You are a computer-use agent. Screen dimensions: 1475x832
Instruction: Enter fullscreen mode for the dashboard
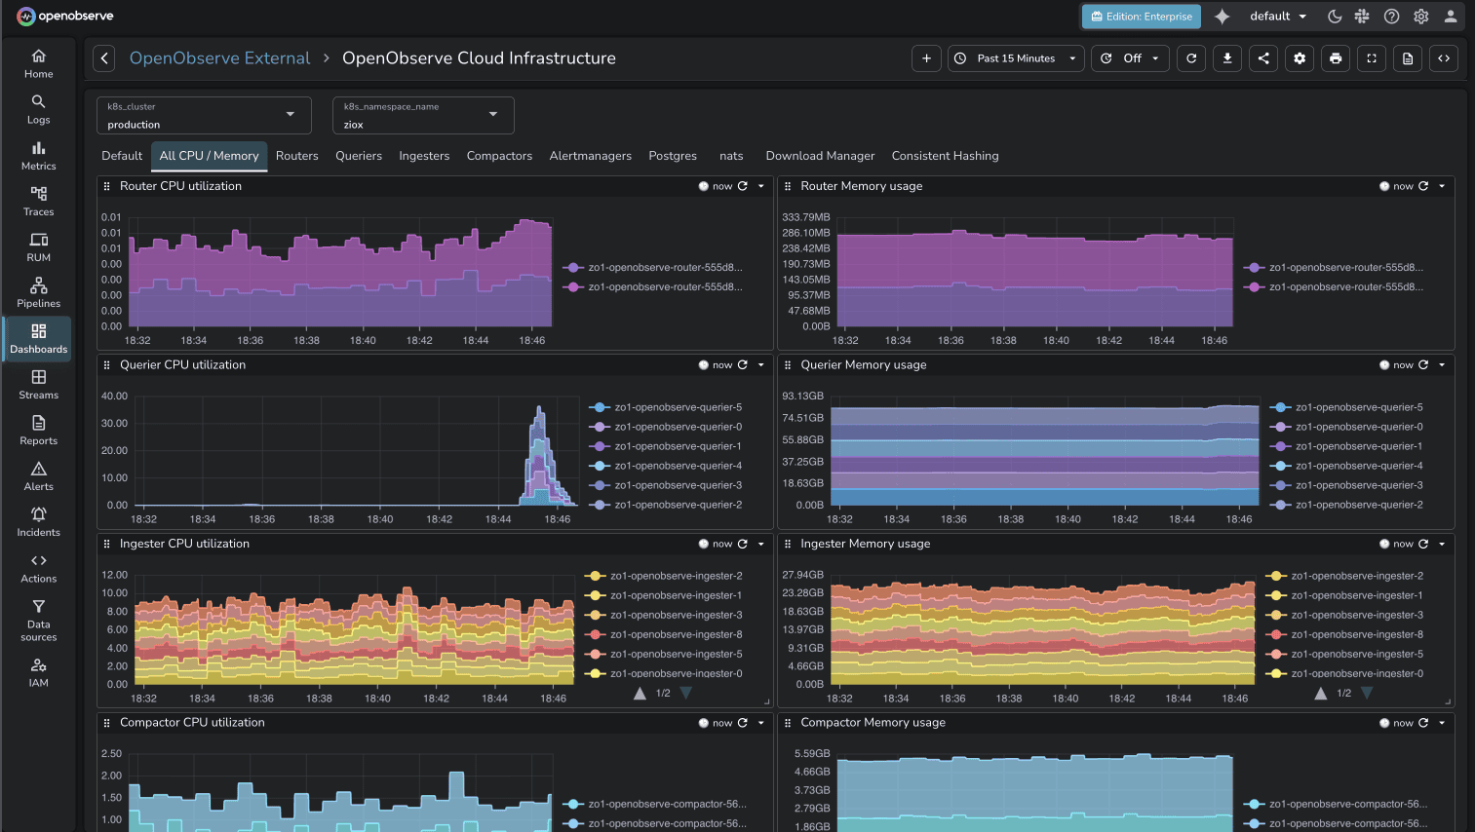(x=1371, y=58)
